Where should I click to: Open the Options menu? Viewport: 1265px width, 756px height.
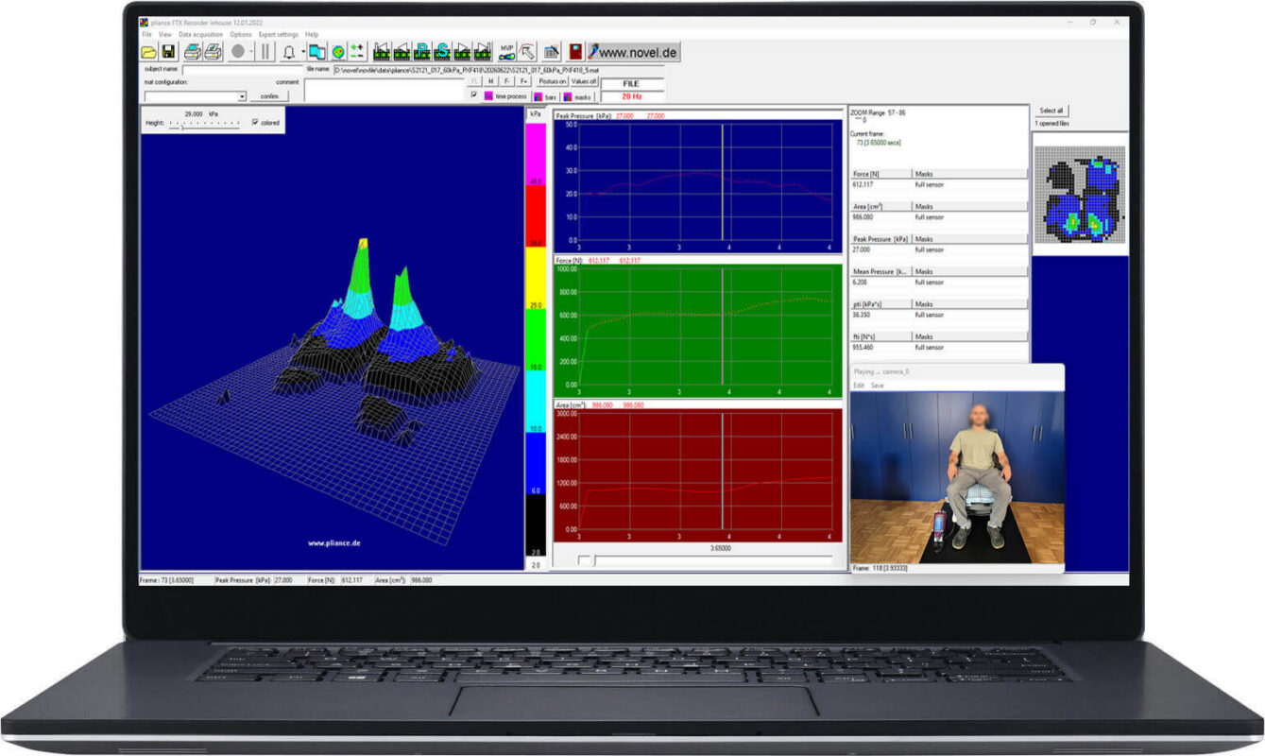tap(241, 34)
